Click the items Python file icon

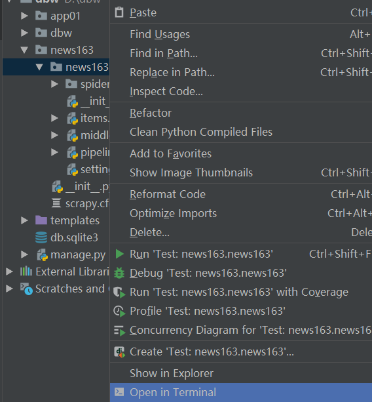[73, 118]
